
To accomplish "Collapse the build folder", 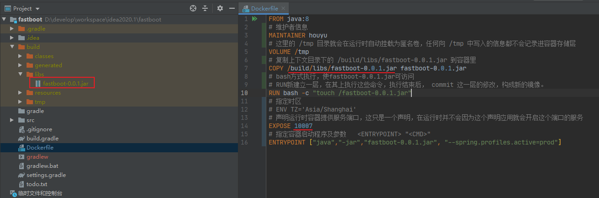I will [x=12, y=47].
